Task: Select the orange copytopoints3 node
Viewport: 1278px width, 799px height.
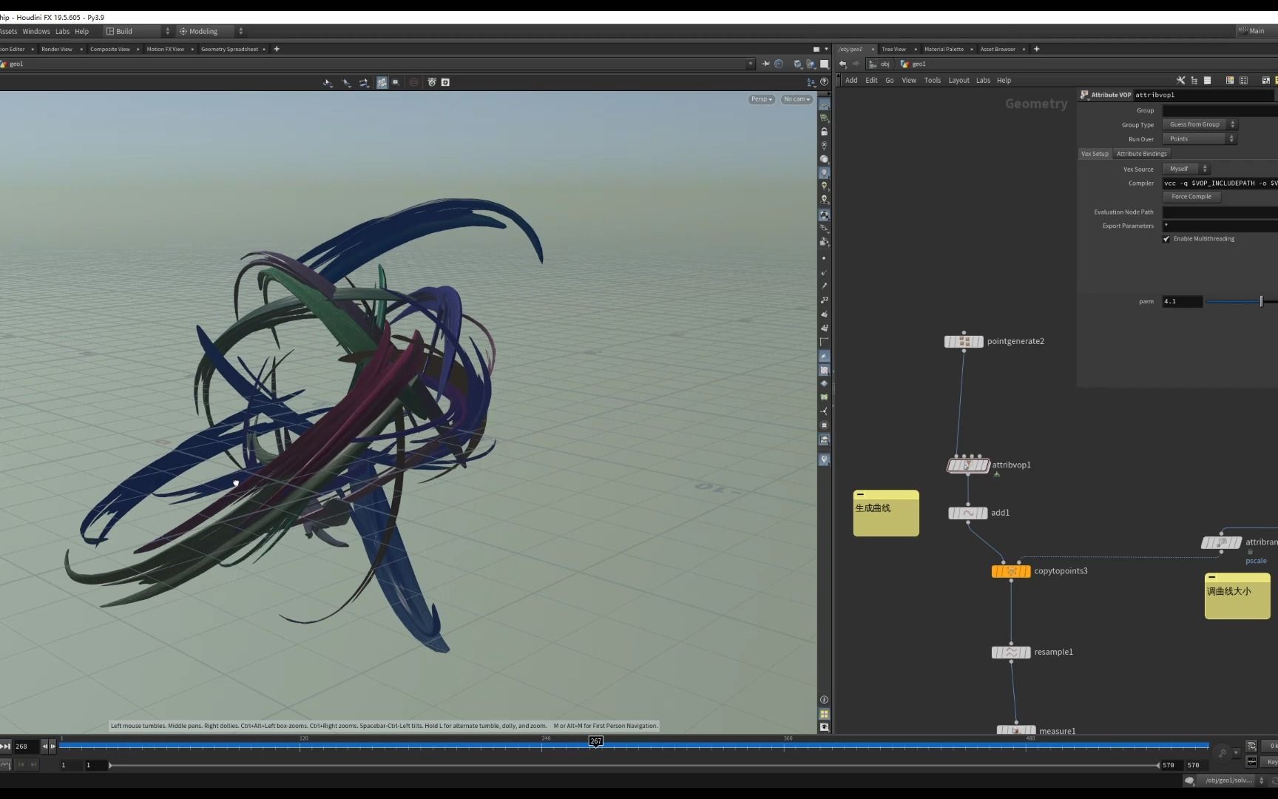Action: tap(1011, 571)
